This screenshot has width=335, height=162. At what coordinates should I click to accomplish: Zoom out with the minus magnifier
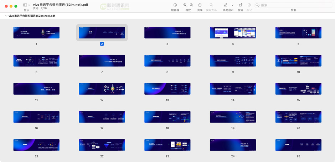(185, 5)
